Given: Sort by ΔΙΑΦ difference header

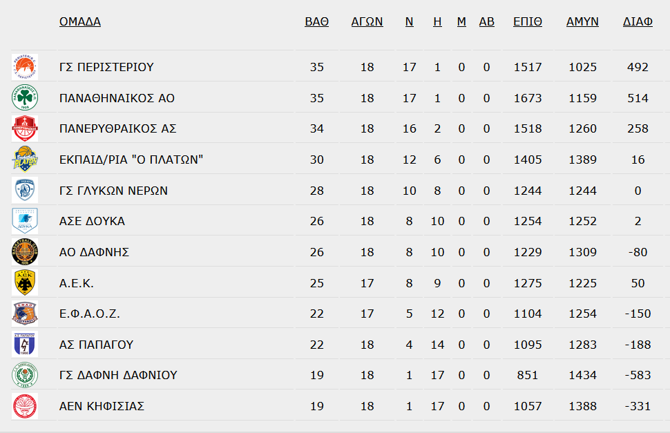Looking at the screenshot, I should 638,22.
